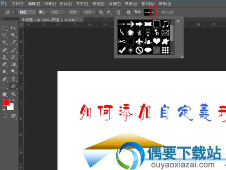Choose the scissors shape
The height and width of the screenshot is (170, 226).
(122, 41)
